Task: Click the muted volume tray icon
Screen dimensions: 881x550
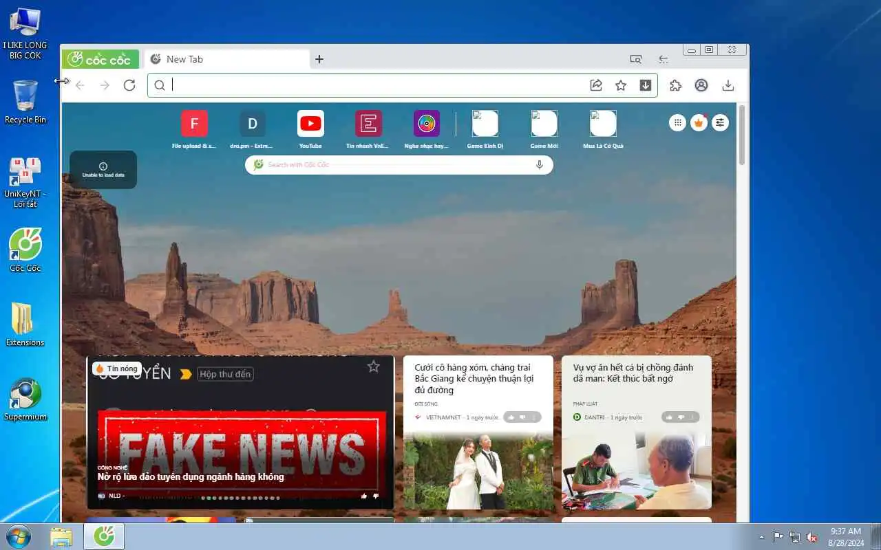Action: (811, 537)
